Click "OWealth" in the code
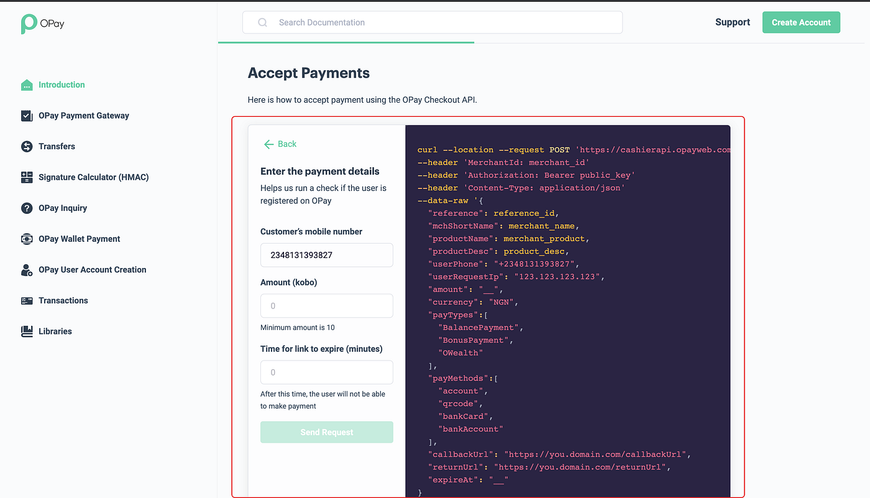The width and height of the screenshot is (870, 498). click(x=460, y=353)
